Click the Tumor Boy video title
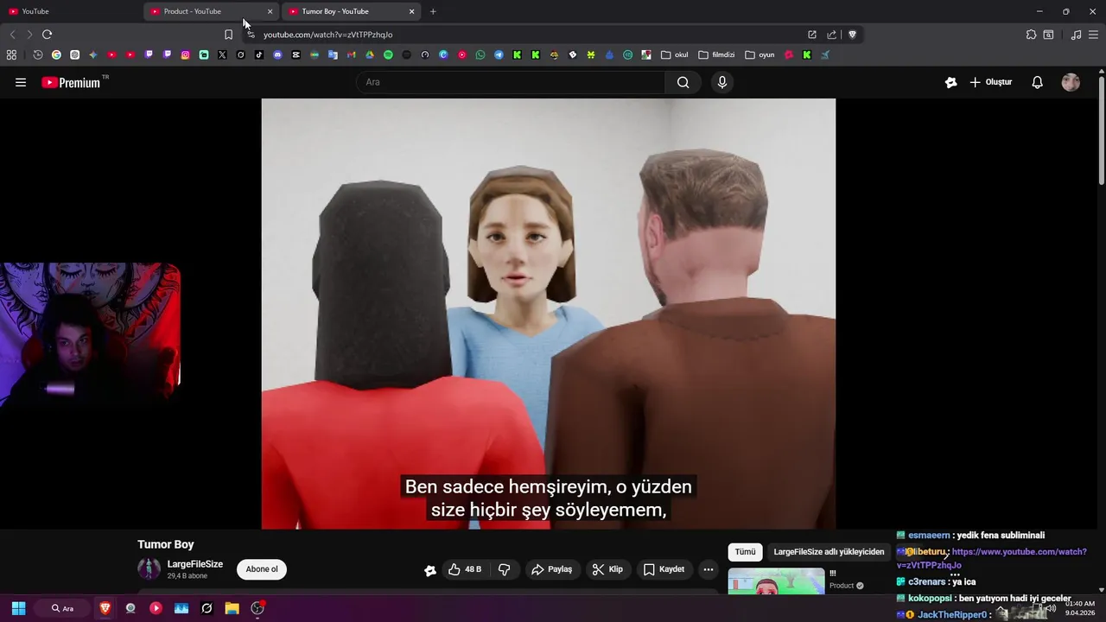This screenshot has height=622, width=1106. pyautogui.click(x=166, y=544)
